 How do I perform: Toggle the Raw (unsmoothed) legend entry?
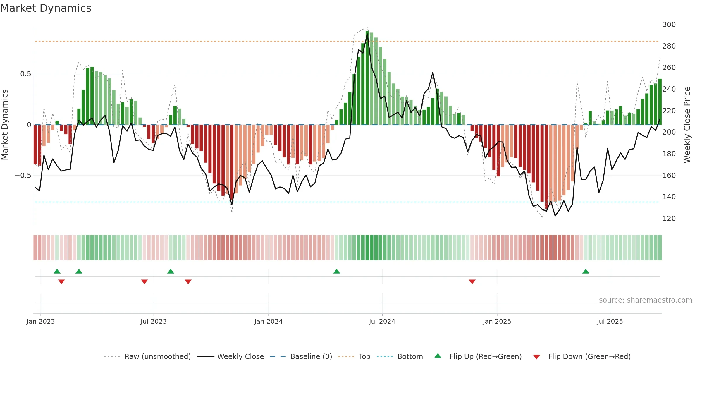click(x=147, y=356)
